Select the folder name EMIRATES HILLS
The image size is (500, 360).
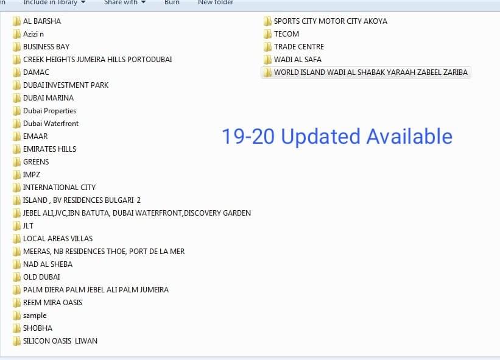[x=50, y=149]
